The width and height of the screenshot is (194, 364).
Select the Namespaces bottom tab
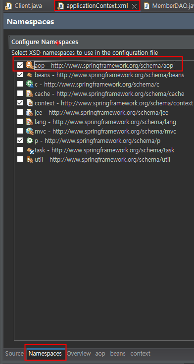pyautogui.click(x=46, y=353)
